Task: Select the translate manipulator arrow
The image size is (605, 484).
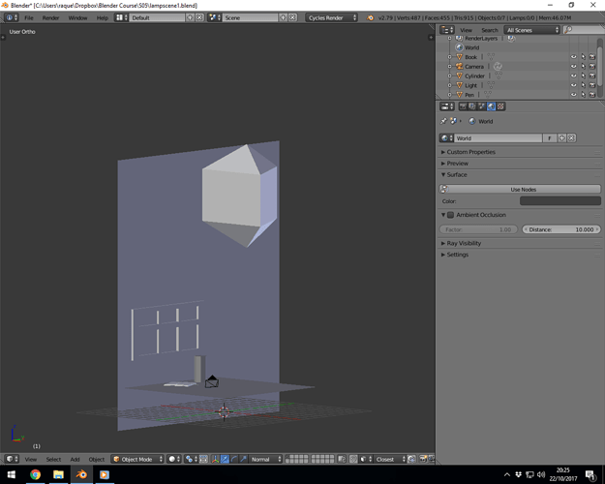Action: [x=225, y=459]
